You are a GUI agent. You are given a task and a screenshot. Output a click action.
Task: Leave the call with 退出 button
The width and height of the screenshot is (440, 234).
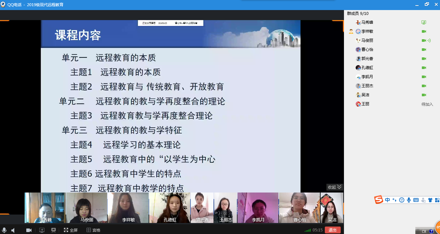point(333,230)
